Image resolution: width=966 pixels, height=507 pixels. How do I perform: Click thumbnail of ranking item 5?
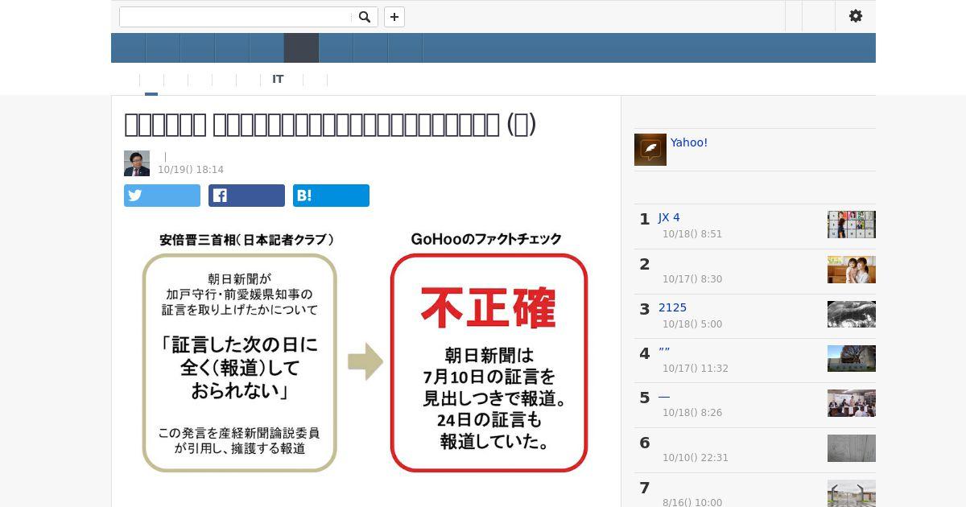(852, 403)
